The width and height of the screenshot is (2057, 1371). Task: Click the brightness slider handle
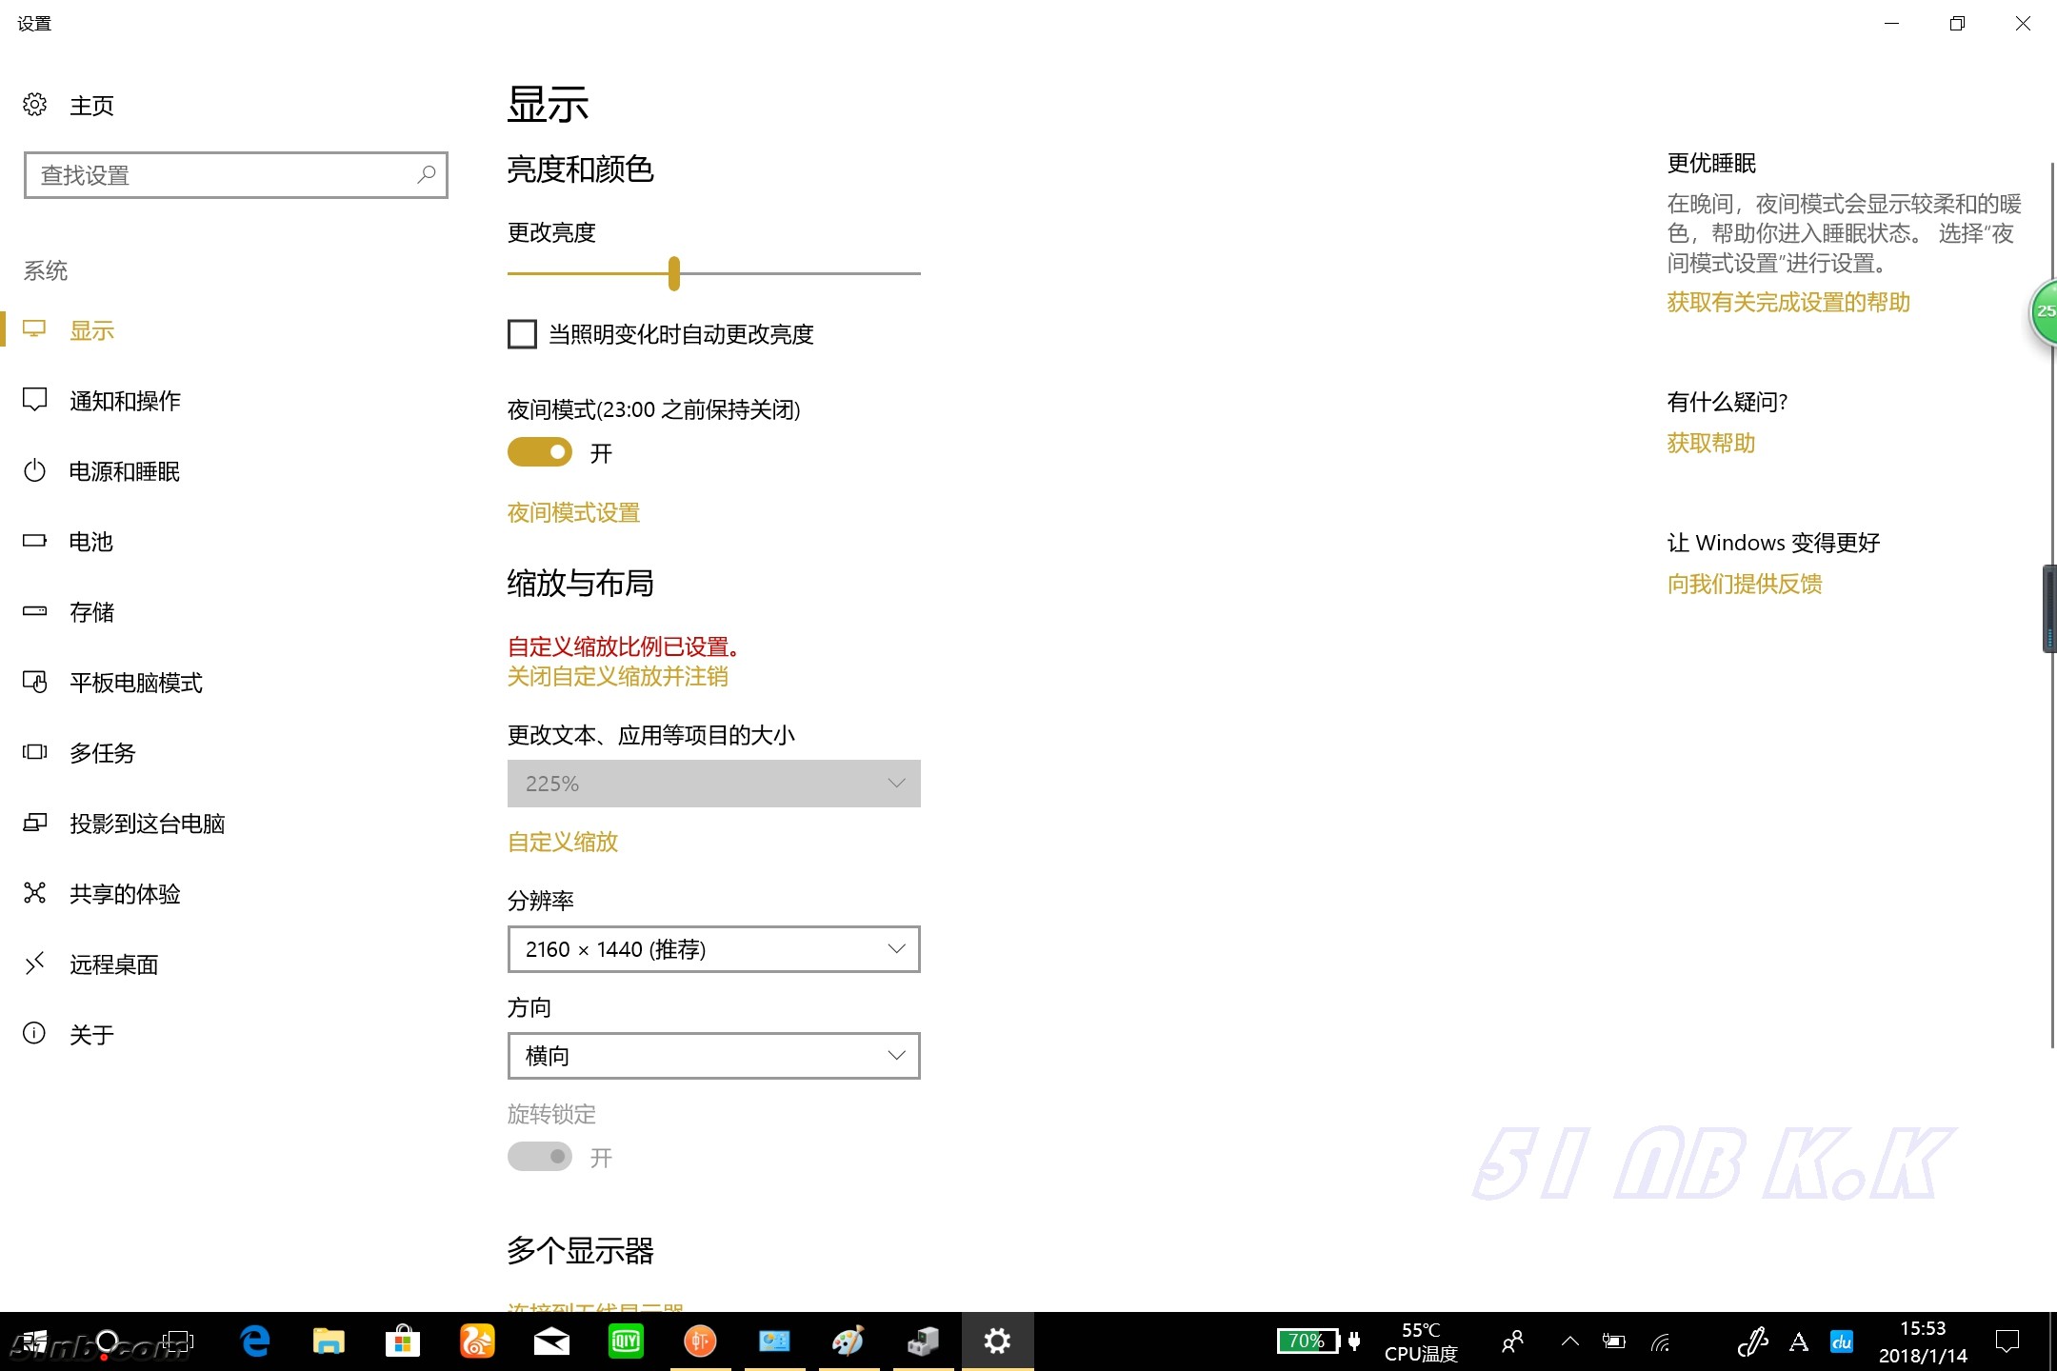click(674, 273)
